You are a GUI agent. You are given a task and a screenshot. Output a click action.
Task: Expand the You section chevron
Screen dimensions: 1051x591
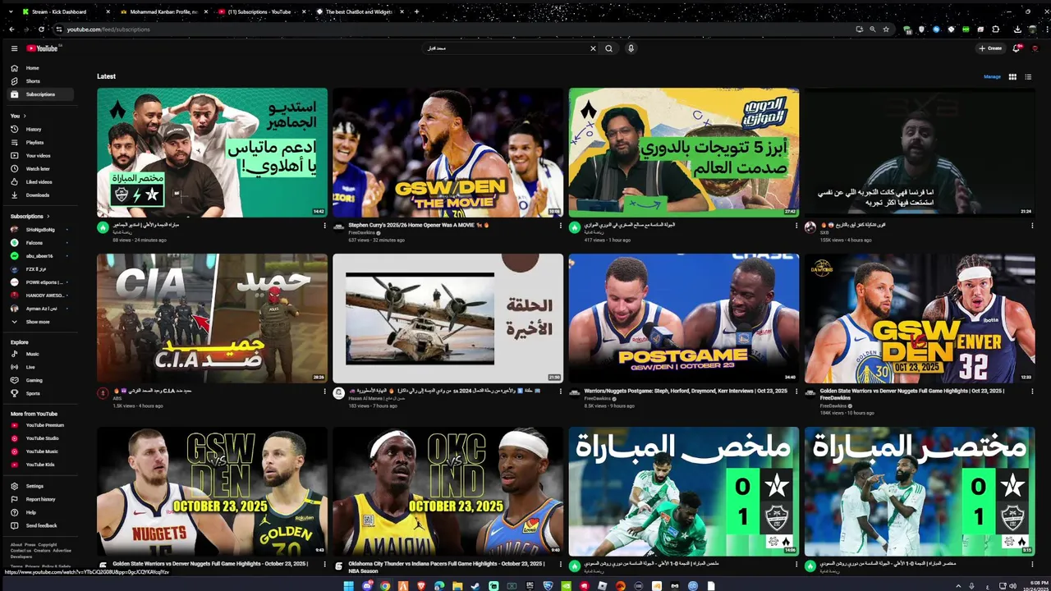(x=24, y=116)
